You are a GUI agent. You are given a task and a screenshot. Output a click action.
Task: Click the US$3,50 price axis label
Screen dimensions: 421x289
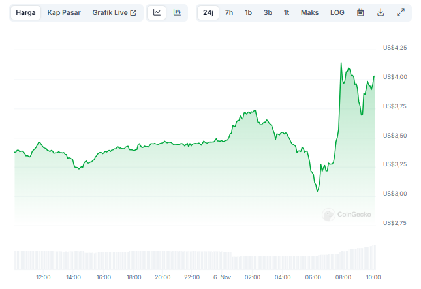click(395, 136)
